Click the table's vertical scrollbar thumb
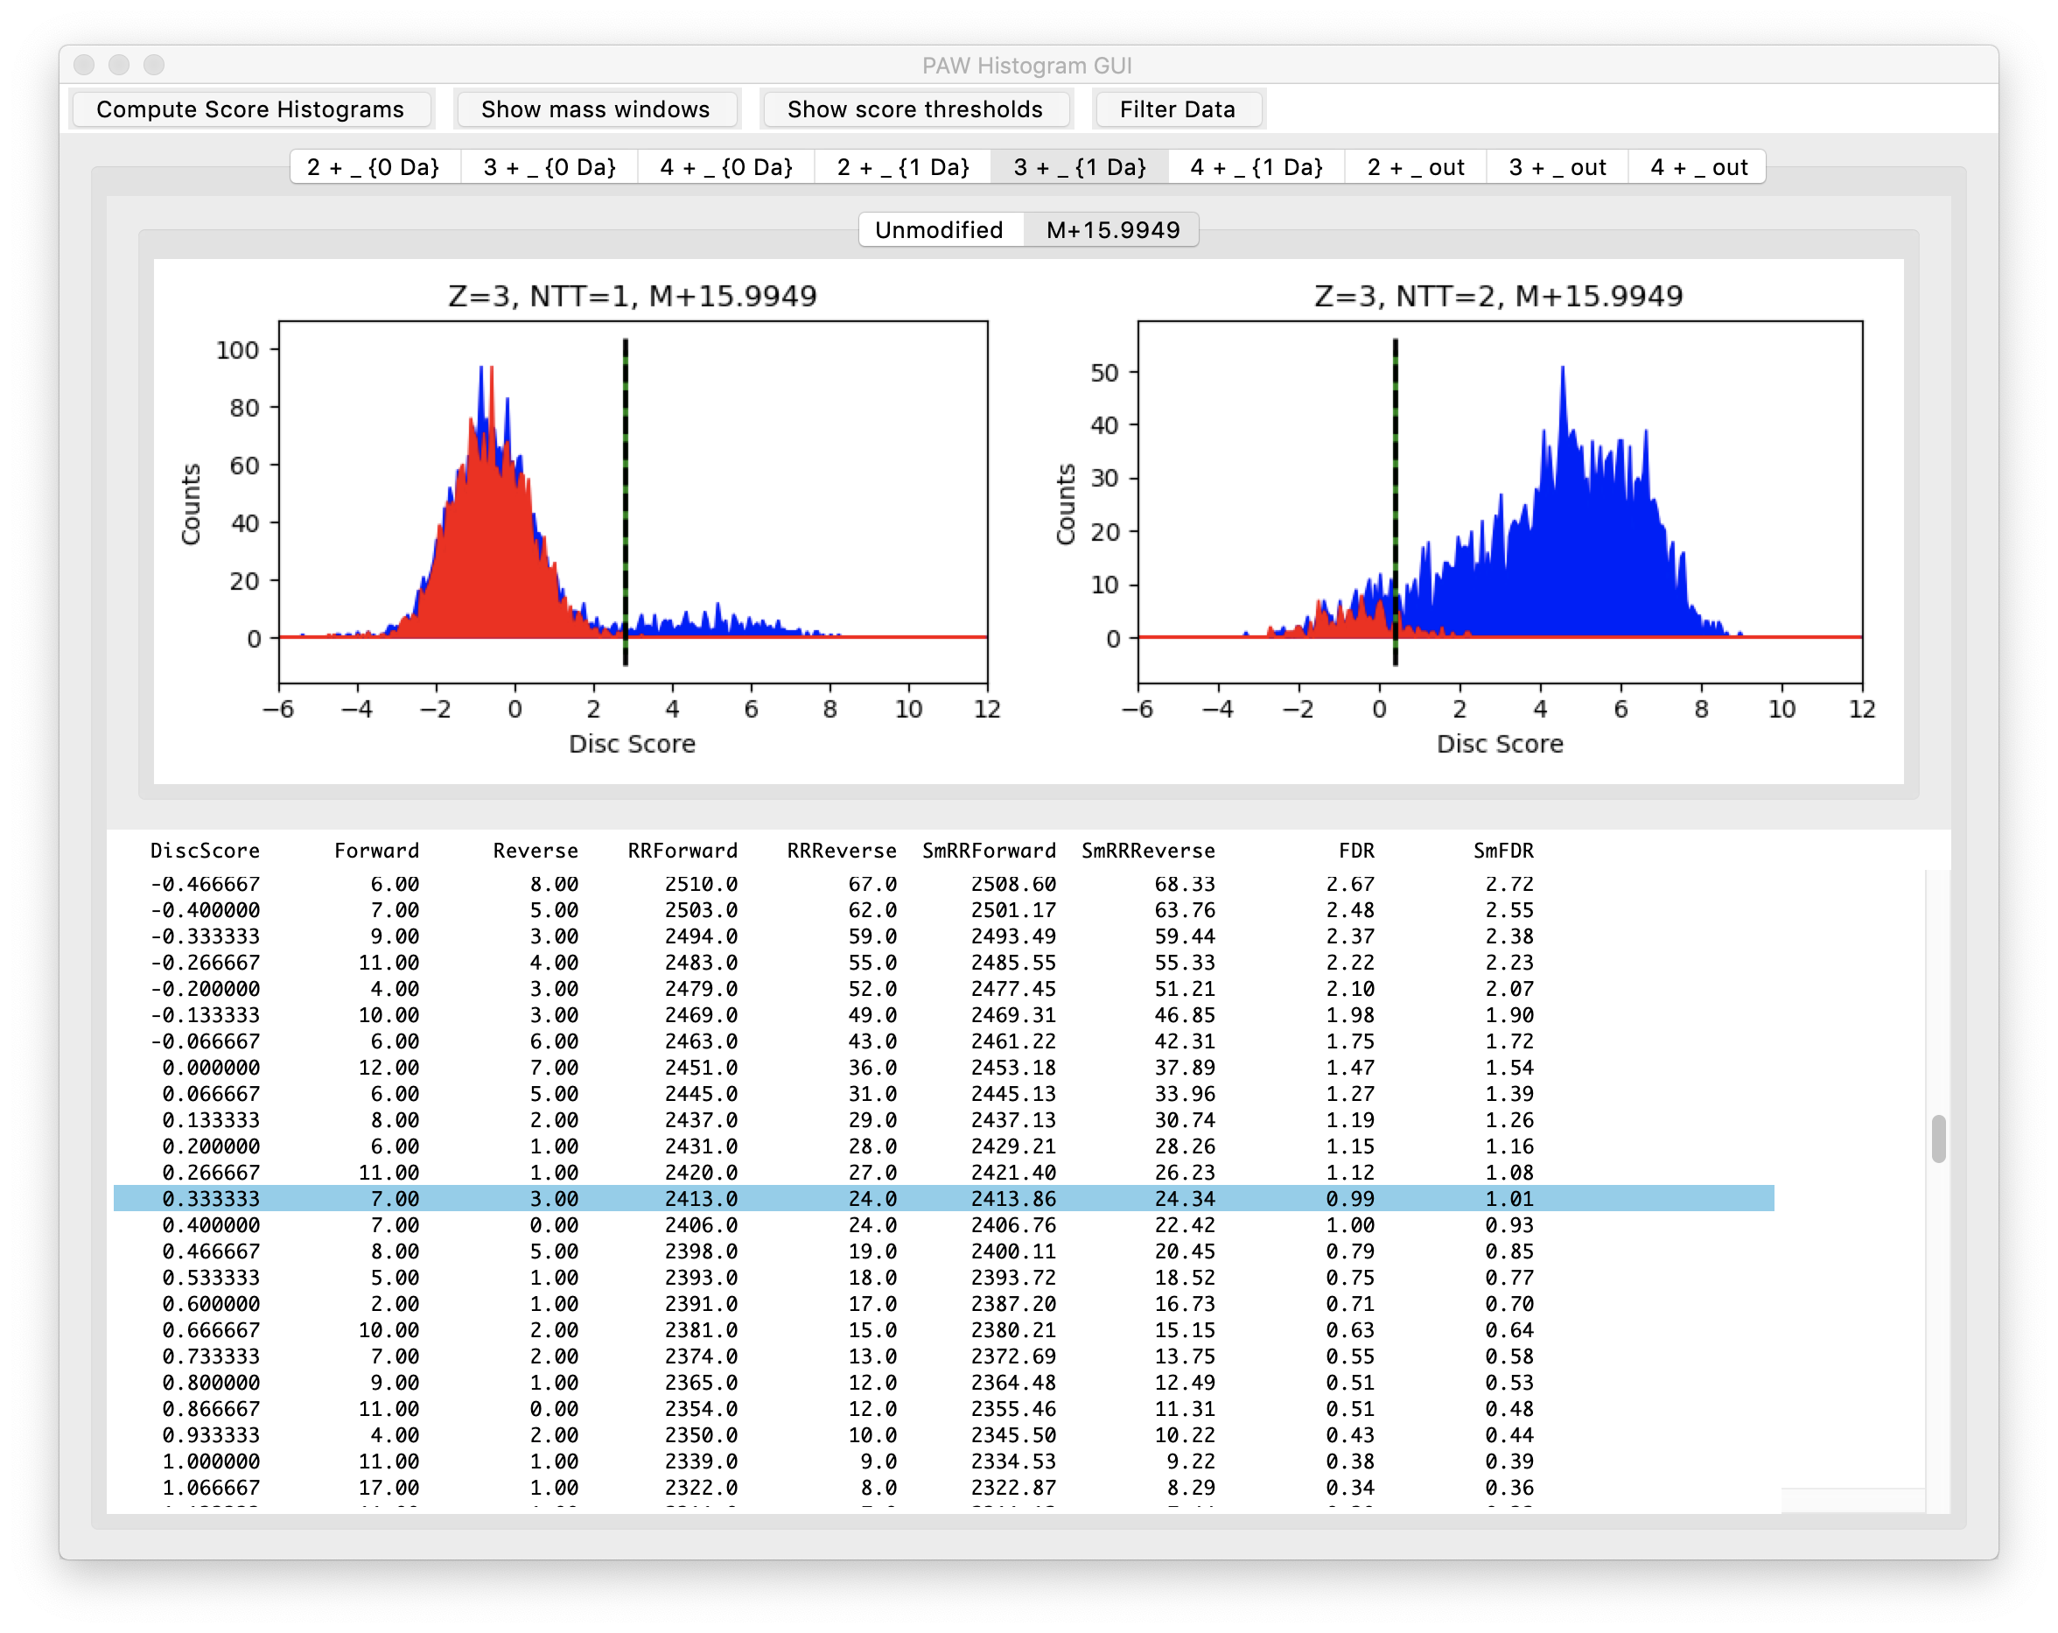The height and width of the screenshot is (1633, 2058). (x=1938, y=1139)
